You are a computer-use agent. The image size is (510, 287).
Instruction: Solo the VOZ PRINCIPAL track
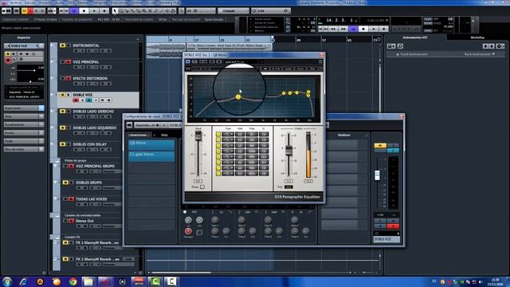click(69, 62)
